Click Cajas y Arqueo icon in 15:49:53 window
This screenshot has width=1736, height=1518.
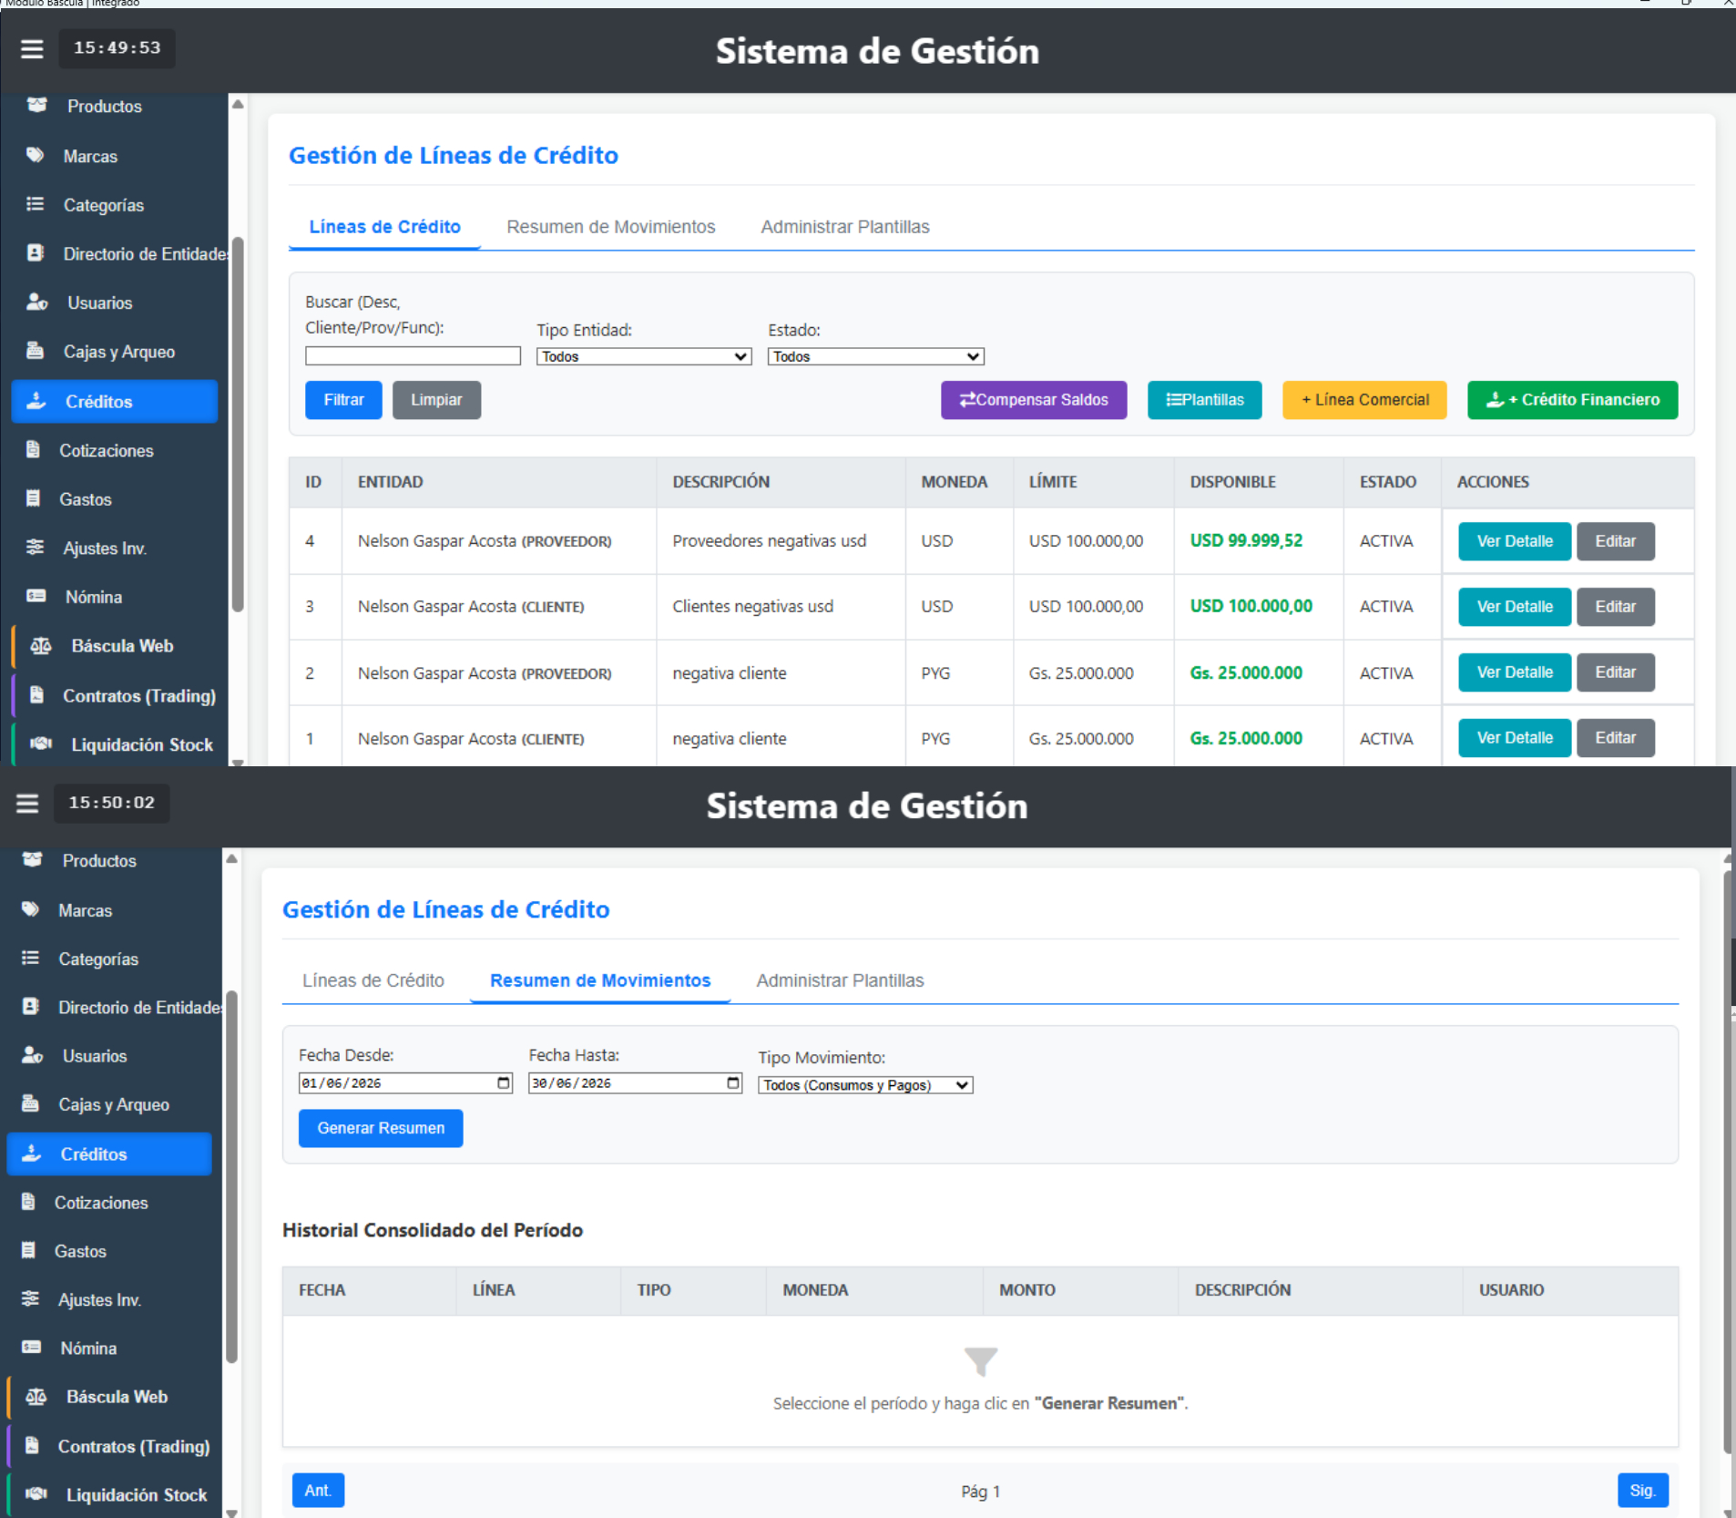pos(35,352)
